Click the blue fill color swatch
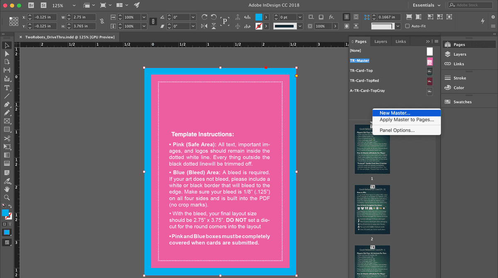 (x=259, y=17)
